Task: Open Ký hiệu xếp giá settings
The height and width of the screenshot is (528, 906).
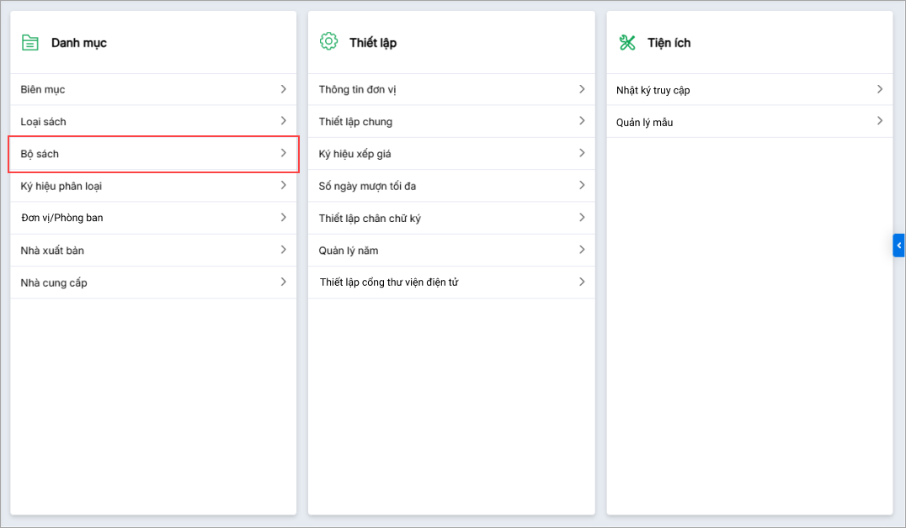Action: 354,154
